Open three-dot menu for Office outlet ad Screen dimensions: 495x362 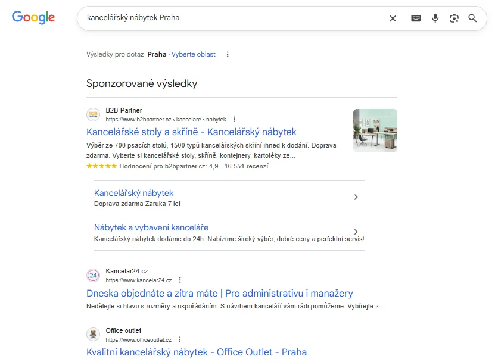pos(179,339)
